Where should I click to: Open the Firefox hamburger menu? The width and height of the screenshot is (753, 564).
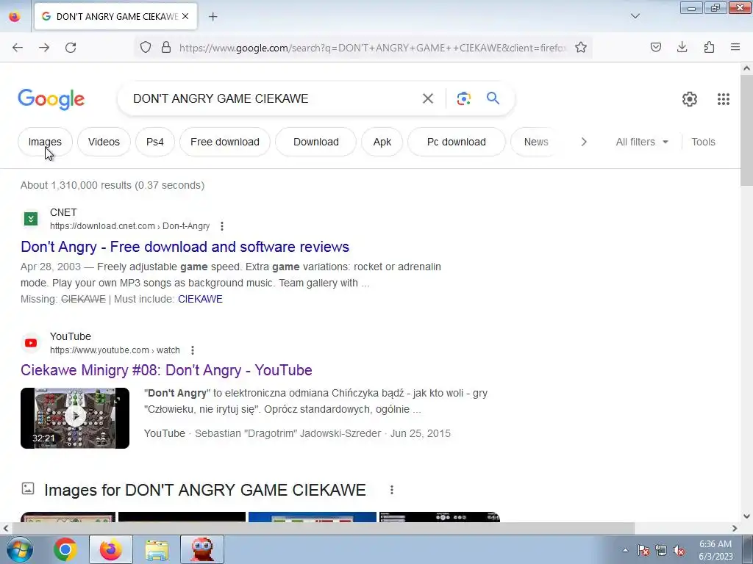(x=735, y=47)
